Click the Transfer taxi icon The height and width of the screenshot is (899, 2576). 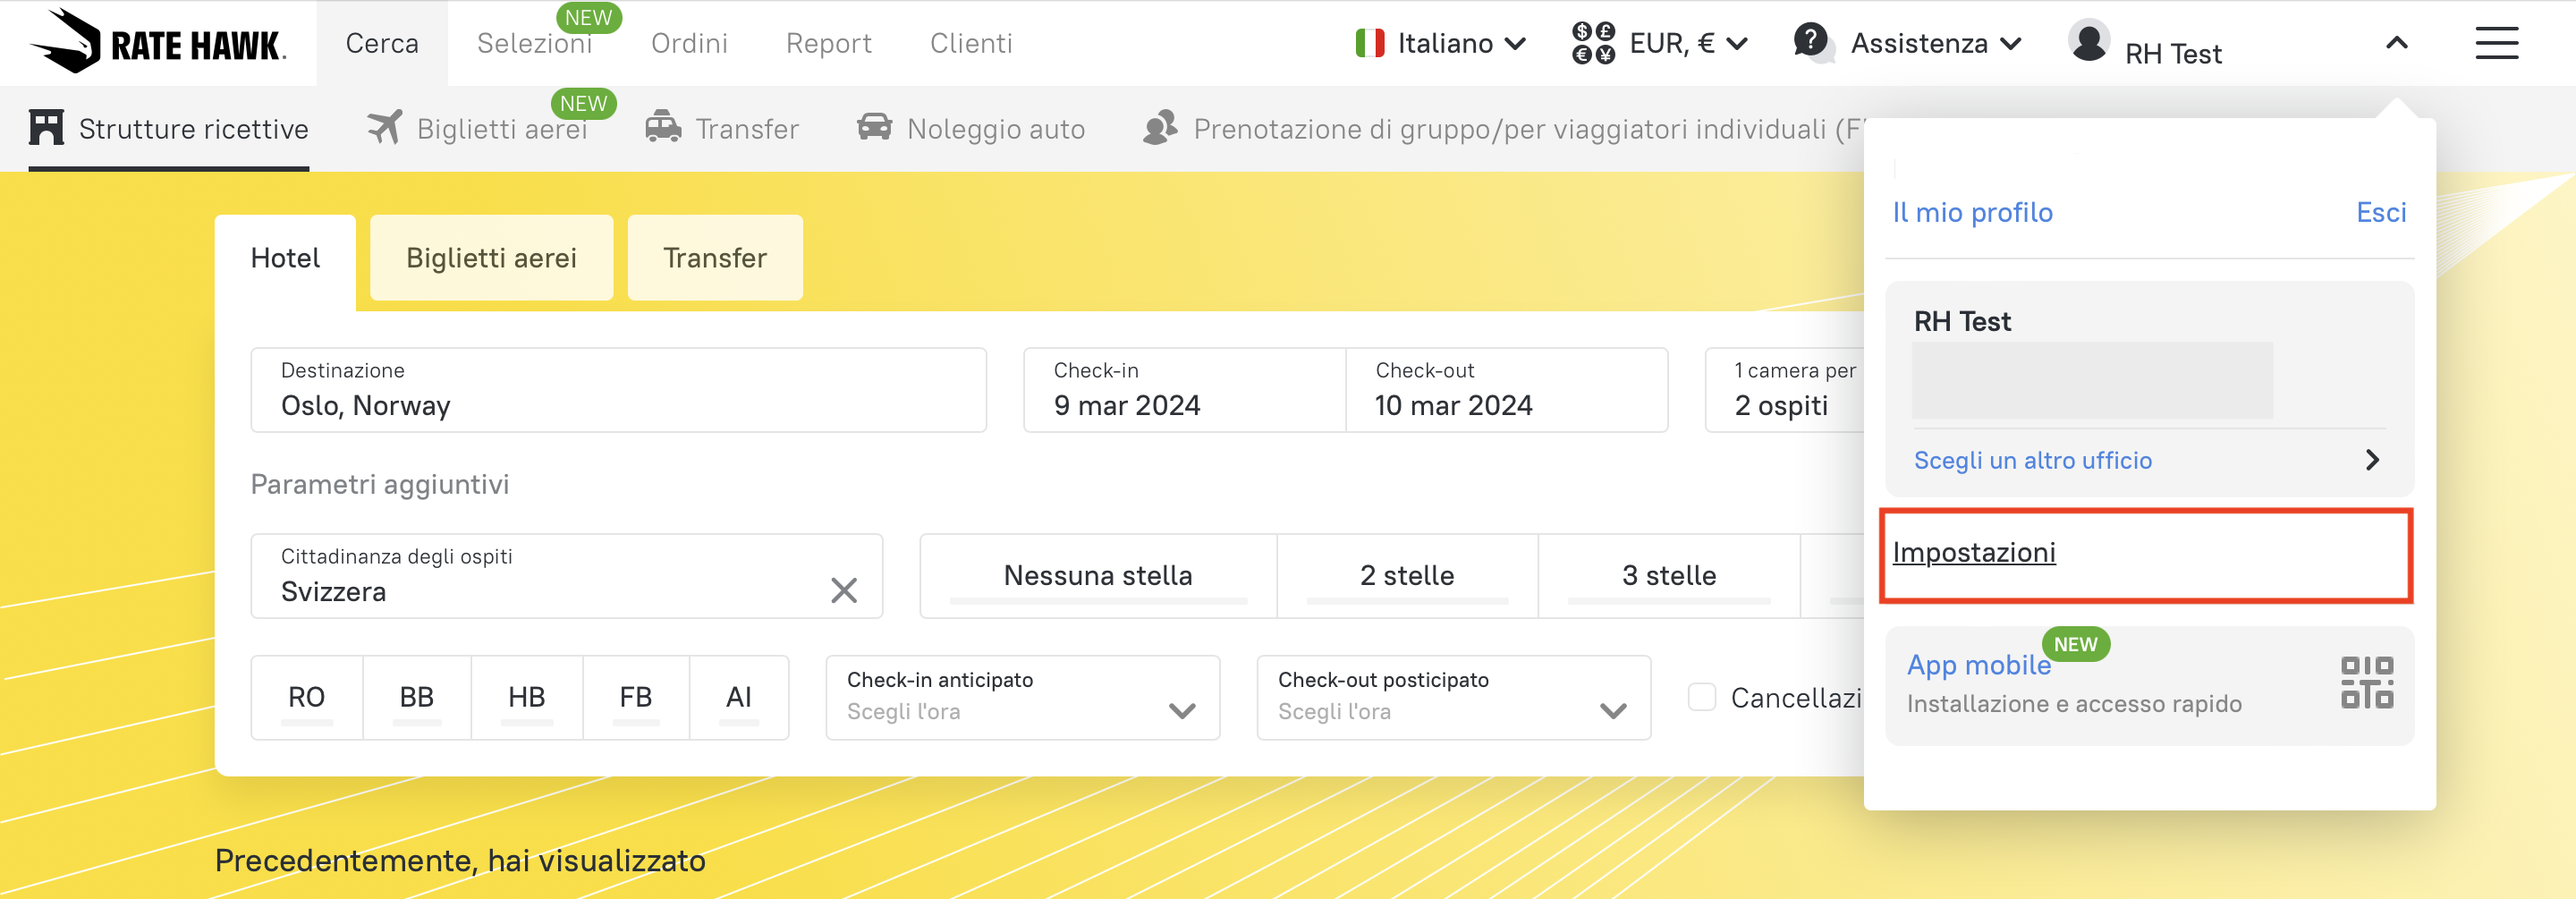[x=663, y=128]
